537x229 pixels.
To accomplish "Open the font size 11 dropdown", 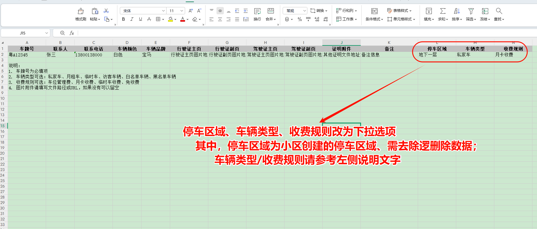I will click(x=182, y=11).
